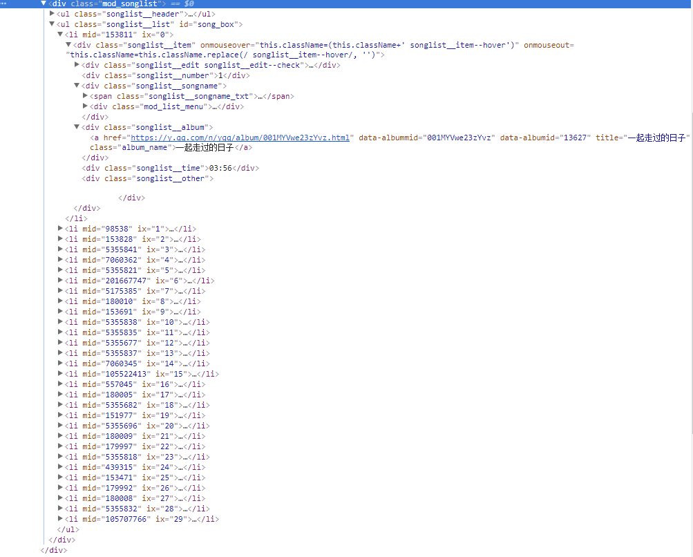Expand li with mid="179992"
The height and width of the screenshot is (557, 693).
60,488
